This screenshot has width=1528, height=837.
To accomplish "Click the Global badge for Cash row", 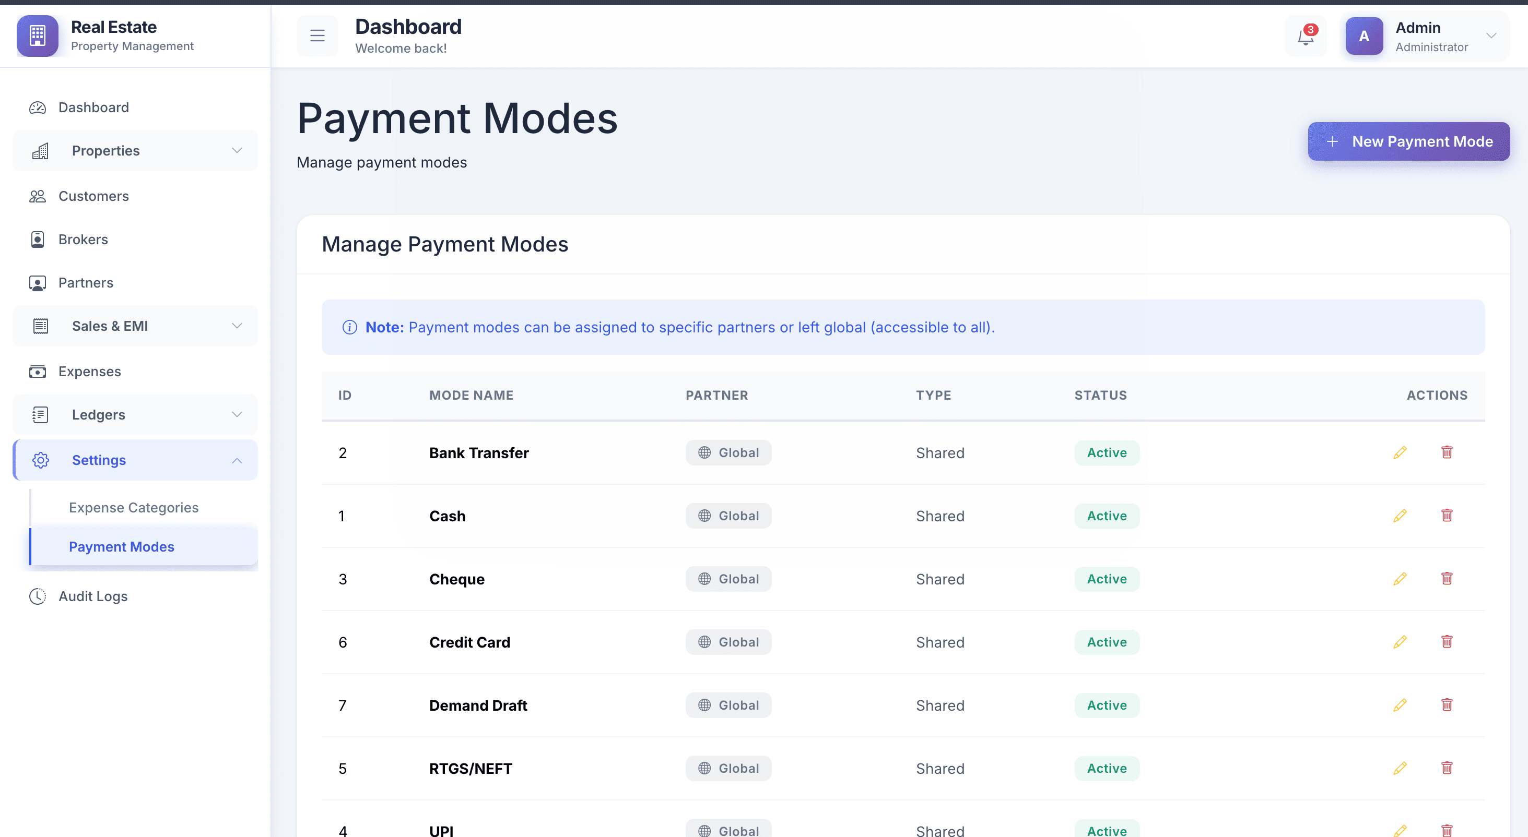I will [728, 516].
